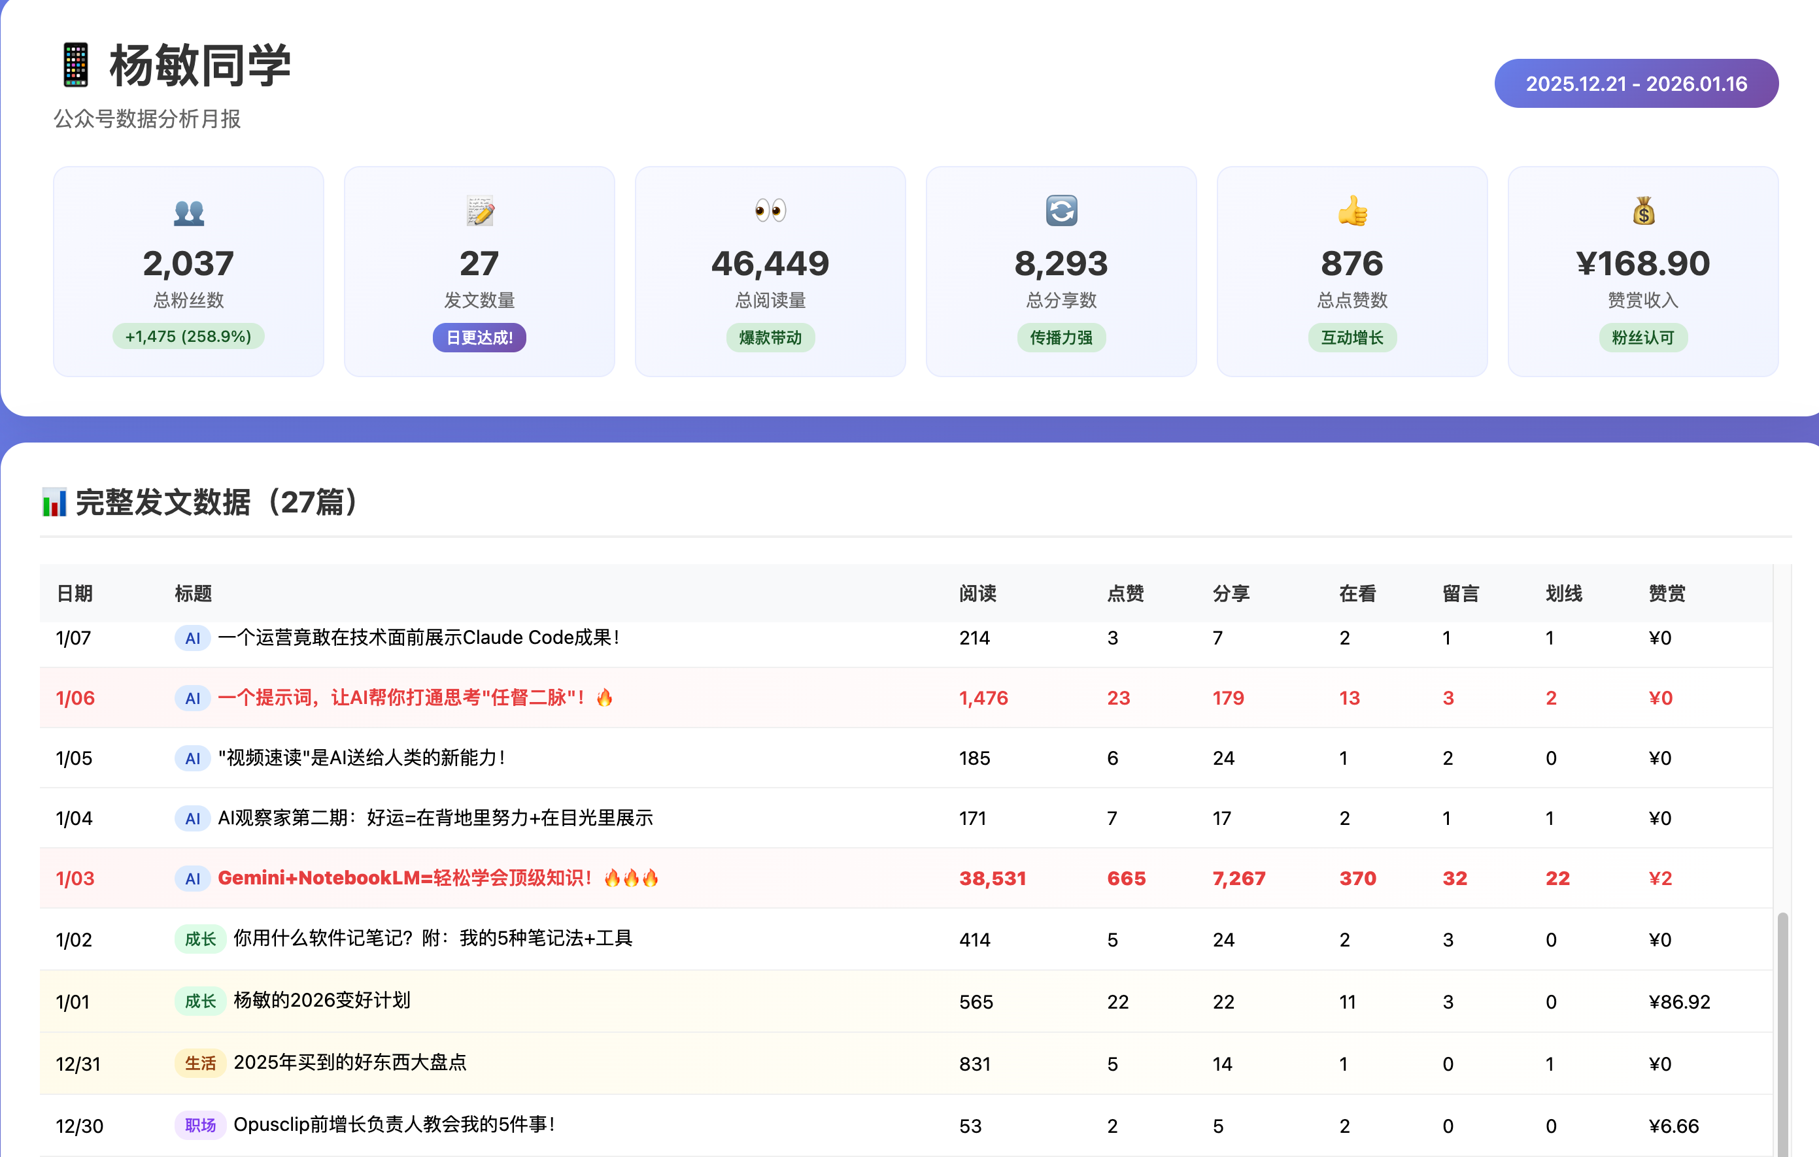Click the table's vertical scrollbar thumb

point(1783,1035)
